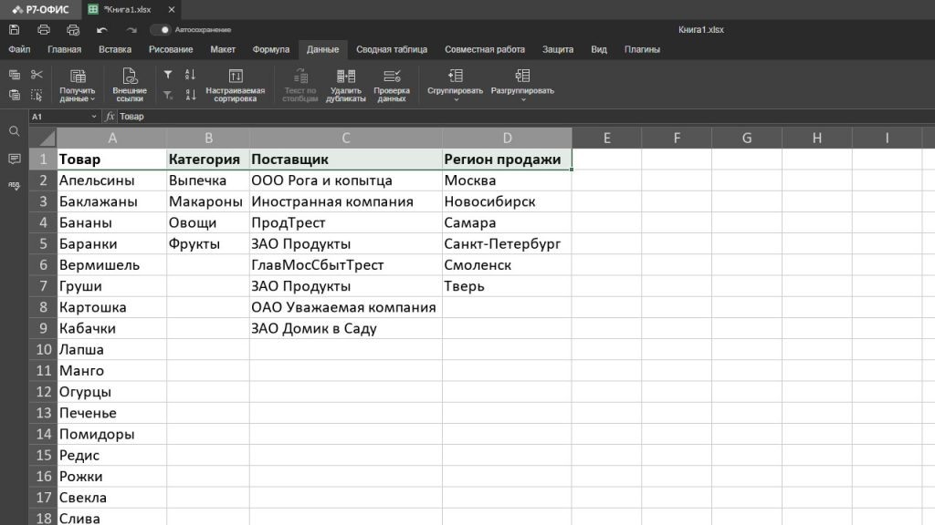Switch to the Рисование tab
Viewport: 935px width, 525px height.
click(x=171, y=49)
